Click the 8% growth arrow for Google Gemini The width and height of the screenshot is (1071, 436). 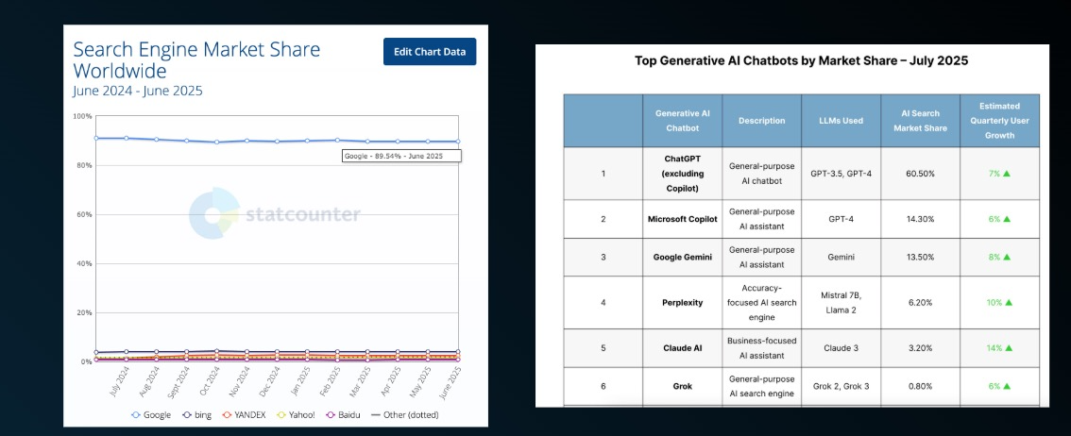point(1007,257)
